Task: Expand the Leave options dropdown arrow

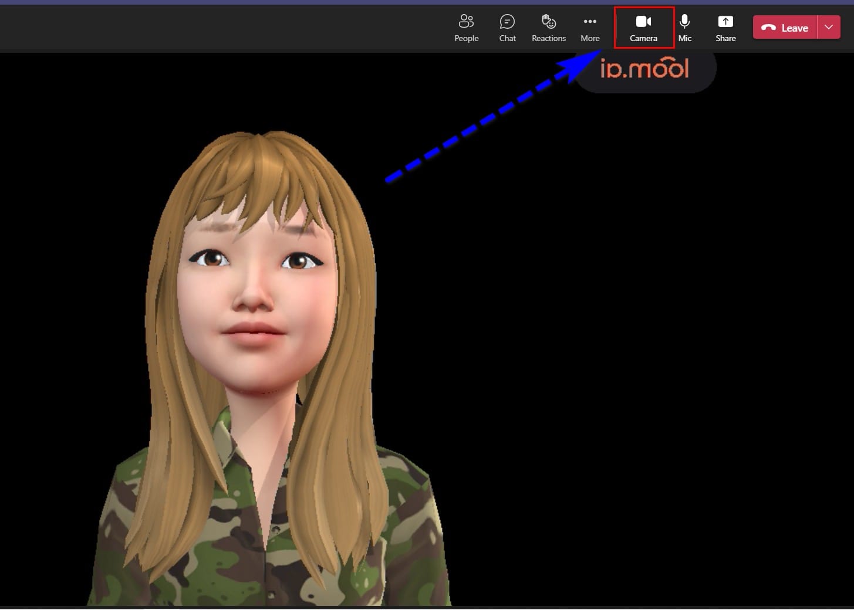Action: (829, 28)
